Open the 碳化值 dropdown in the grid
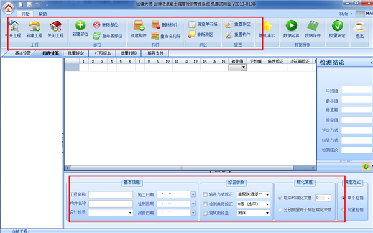This screenshot has width=373, height=233. 244,68
